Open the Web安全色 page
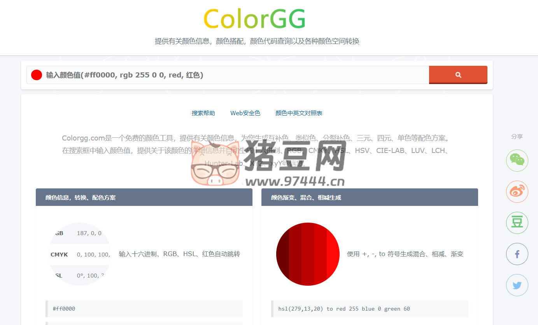The height and width of the screenshot is (325, 538). [x=245, y=113]
